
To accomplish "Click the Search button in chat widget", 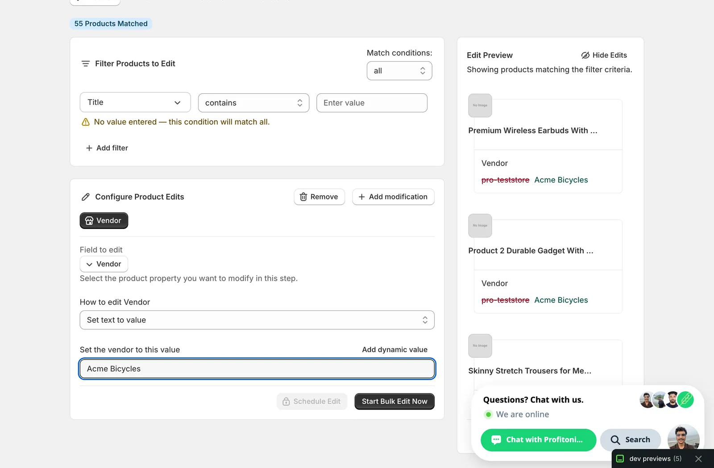I will click(x=631, y=440).
